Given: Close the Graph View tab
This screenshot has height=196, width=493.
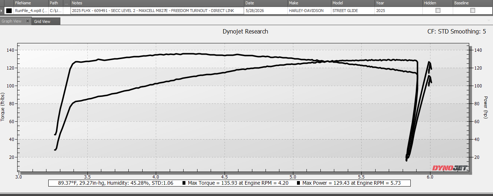Looking at the screenshot, I should (x=27, y=21).
